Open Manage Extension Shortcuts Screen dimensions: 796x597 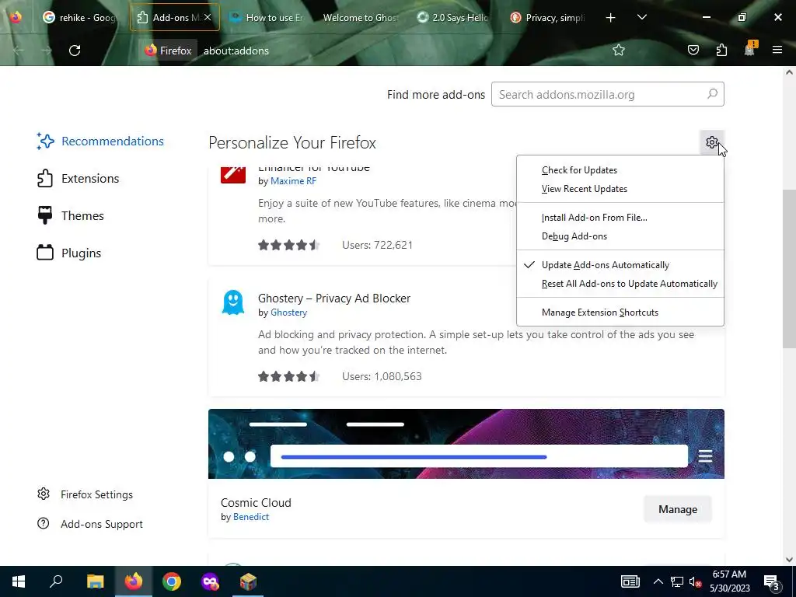(x=620, y=312)
